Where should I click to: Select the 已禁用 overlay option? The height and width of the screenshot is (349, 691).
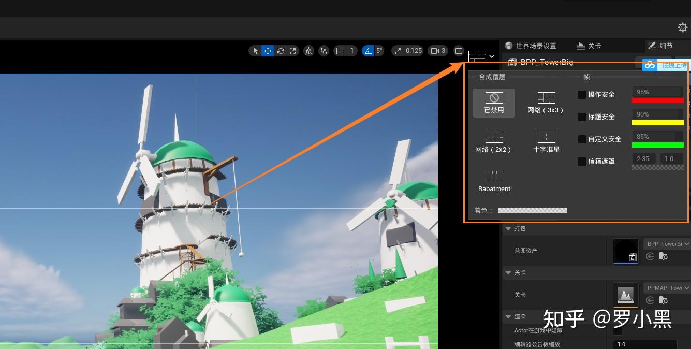494,103
